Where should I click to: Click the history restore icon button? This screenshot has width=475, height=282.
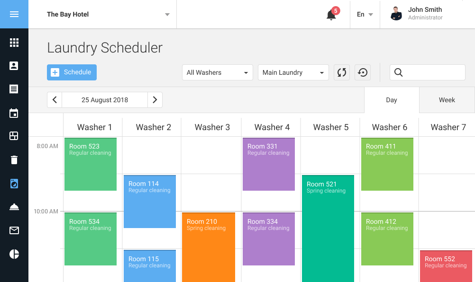click(x=363, y=72)
